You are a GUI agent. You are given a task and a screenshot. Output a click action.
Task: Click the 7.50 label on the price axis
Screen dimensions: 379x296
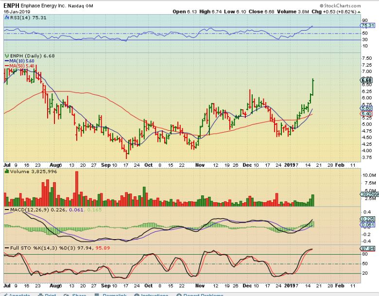(x=367, y=58)
